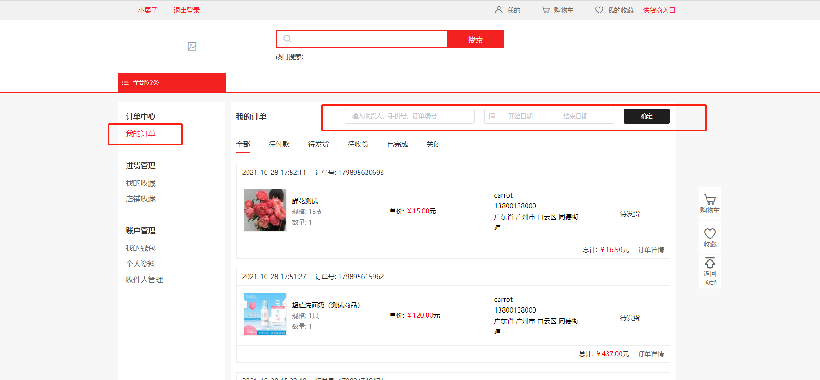820x380 pixels.
Task: Focus the order search field for recipient/phone
Action: pyautogui.click(x=409, y=116)
